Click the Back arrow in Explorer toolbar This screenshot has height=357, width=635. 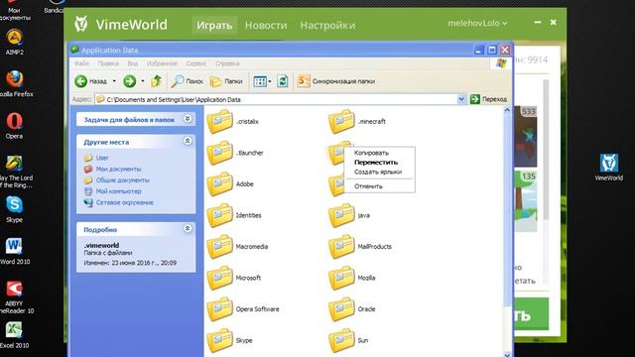(81, 81)
